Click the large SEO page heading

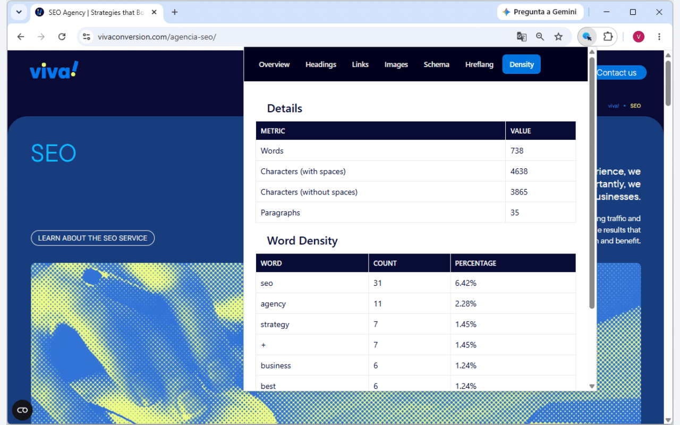point(54,154)
